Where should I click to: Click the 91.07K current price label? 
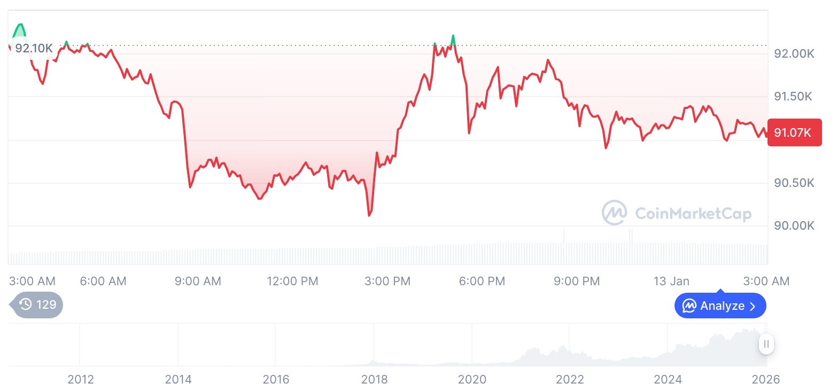(794, 132)
